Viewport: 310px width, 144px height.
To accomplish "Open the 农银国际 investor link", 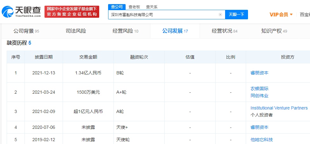I will pos(259,89).
